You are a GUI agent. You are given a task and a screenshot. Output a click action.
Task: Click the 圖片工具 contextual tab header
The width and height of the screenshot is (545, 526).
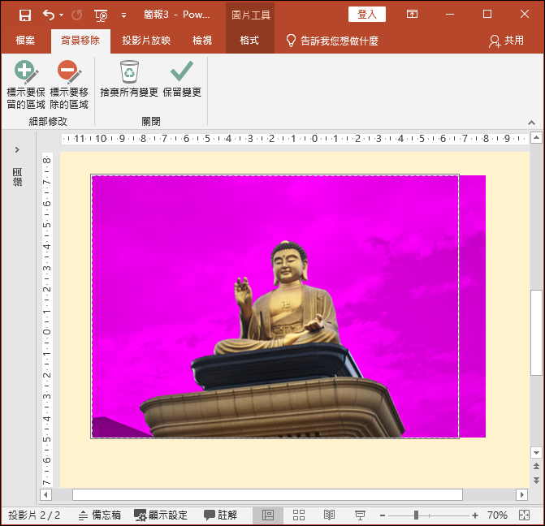[x=250, y=15]
